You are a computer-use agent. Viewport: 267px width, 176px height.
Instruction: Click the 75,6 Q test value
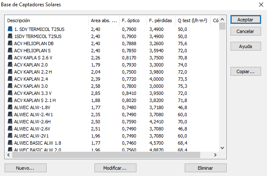(x=183, y=43)
